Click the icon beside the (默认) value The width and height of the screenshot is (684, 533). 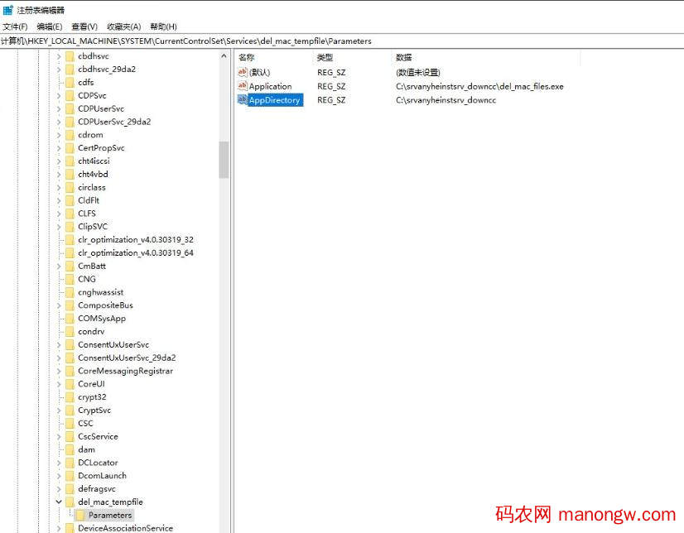(x=243, y=72)
